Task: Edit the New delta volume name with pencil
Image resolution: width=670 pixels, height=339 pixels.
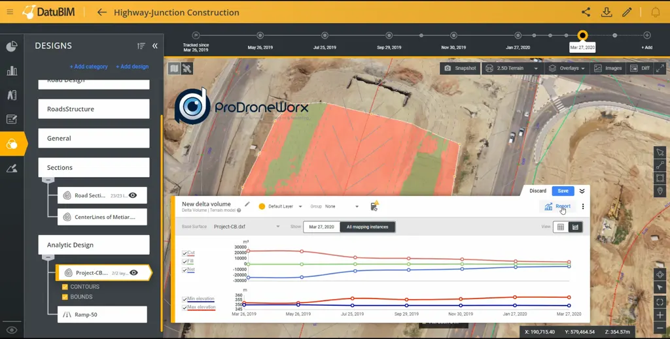Action: (247, 204)
